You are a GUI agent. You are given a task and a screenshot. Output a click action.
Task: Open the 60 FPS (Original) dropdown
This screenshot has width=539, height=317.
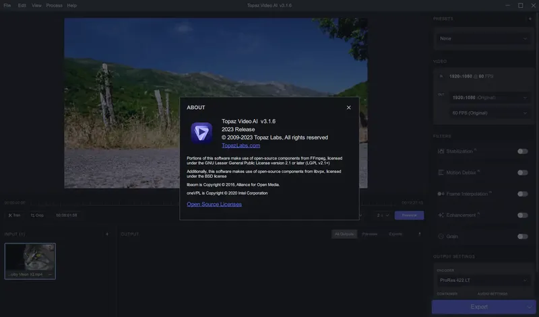(489, 113)
